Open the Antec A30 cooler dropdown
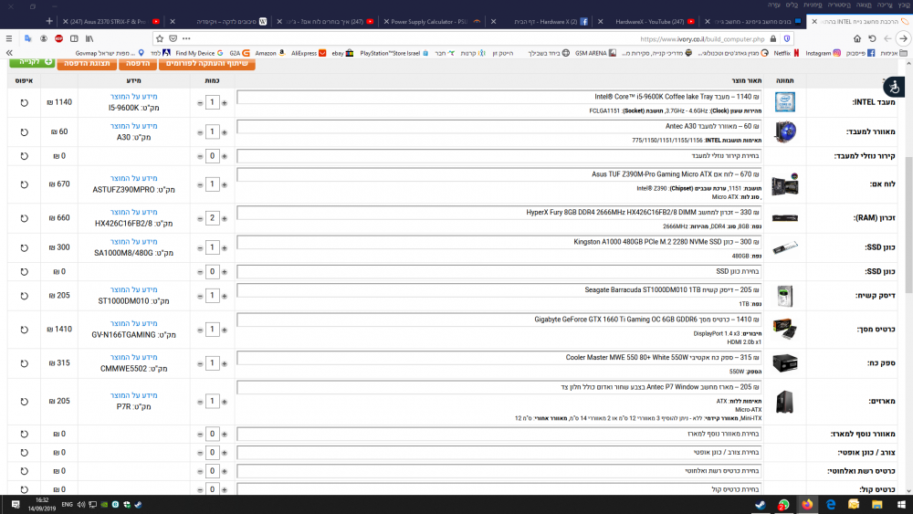The width and height of the screenshot is (913, 514). (x=499, y=126)
